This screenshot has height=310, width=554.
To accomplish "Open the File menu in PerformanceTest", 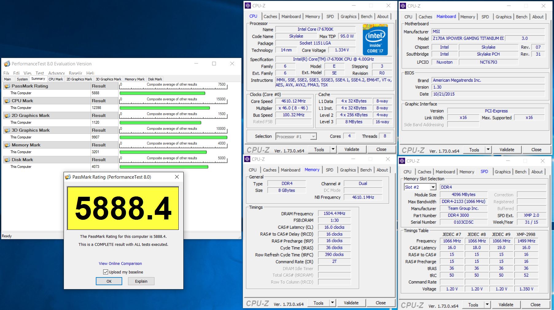I will tap(6, 73).
